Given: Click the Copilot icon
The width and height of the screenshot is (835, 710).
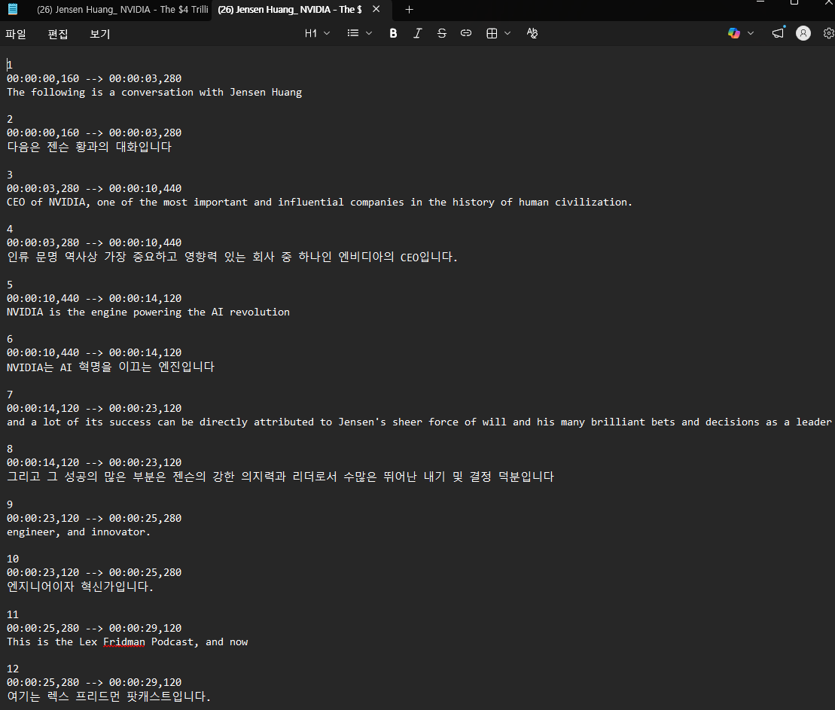Looking at the screenshot, I should coord(734,33).
